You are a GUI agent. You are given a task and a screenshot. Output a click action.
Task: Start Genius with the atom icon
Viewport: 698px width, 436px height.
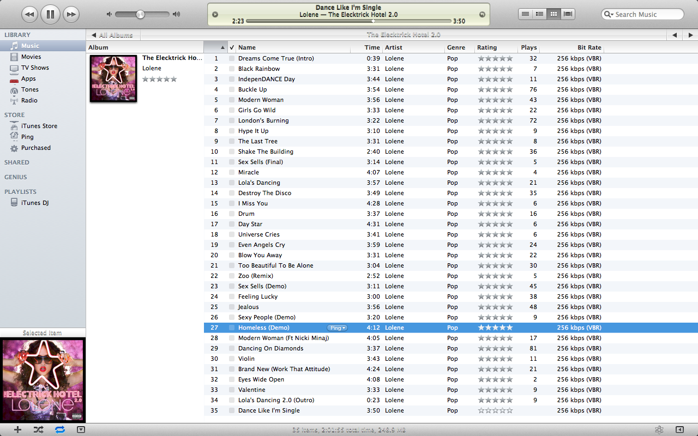(x=659, y=429)
